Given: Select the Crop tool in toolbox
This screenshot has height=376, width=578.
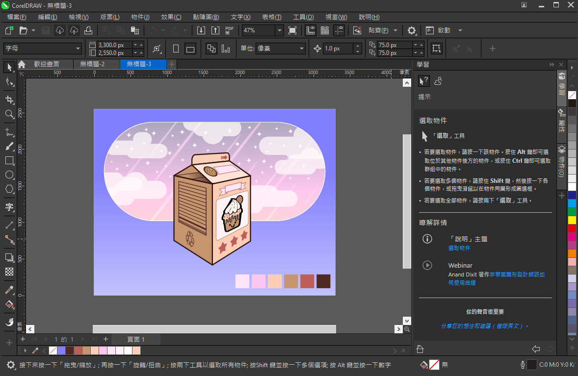Looking at the screenshot, I should pyautogui.click(x=9, y=100).
